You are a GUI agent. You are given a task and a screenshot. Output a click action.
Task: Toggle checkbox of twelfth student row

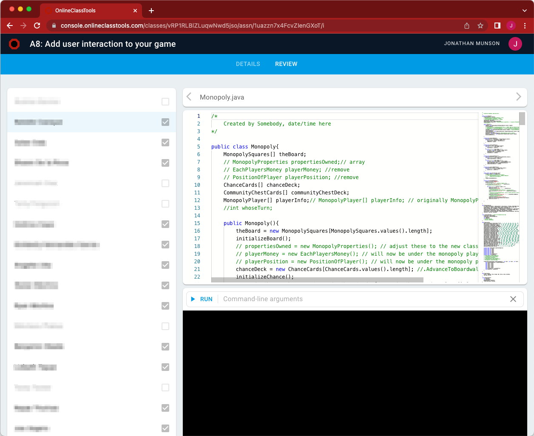tap(165, 326)
